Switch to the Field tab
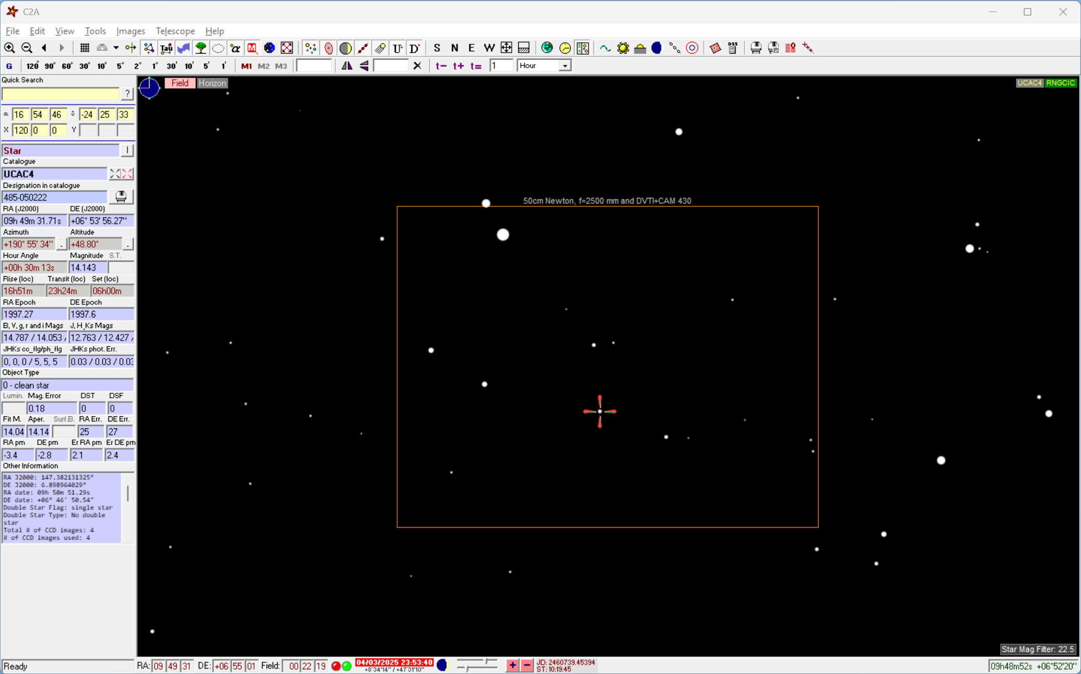1081x674 pixels. 180,83
